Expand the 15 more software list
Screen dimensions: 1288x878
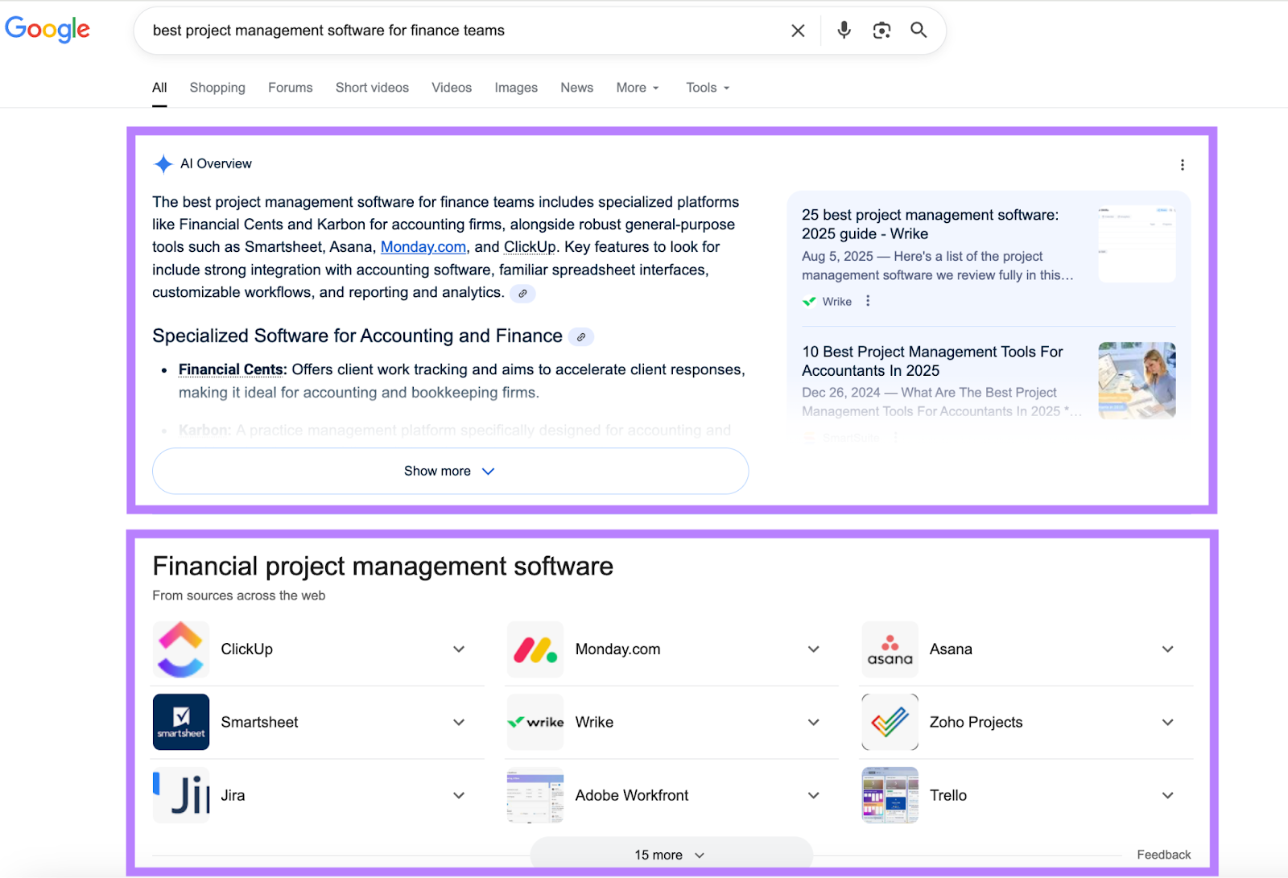[x=667, y=855]
